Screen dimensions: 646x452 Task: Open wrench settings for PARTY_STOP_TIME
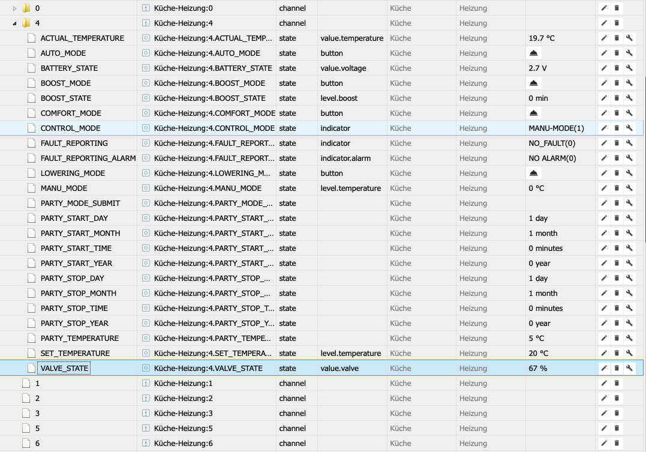629,309
